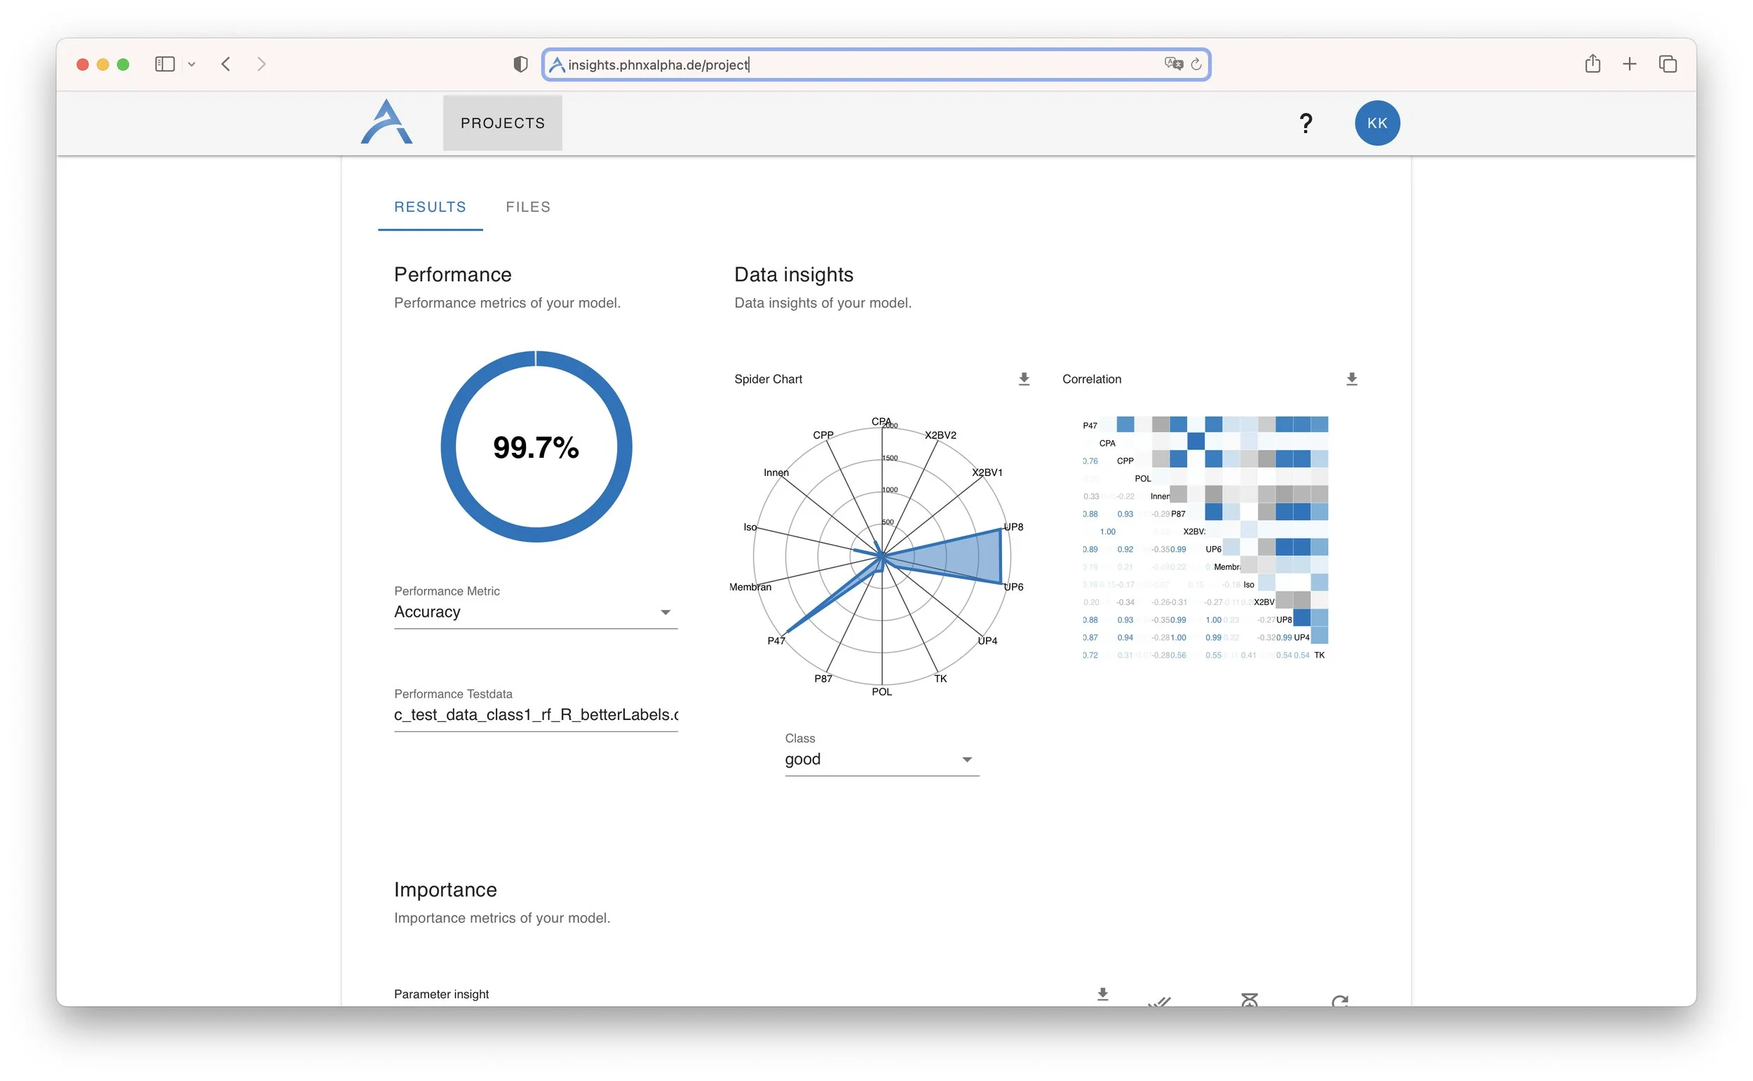Click the spider chart plot
This screenshot has height=1081, width=1753.
pos(881,556)
